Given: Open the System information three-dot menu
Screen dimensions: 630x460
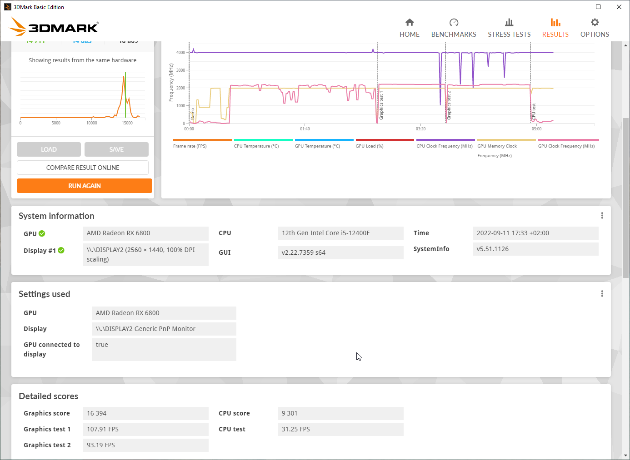Looking at the screenshot, I should pos(602,216).
